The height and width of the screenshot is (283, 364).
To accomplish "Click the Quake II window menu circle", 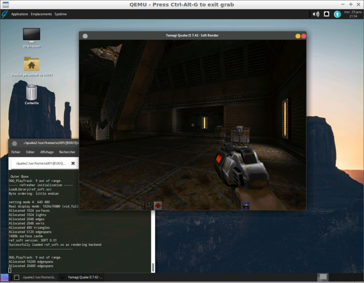I will tap(85, 36).
